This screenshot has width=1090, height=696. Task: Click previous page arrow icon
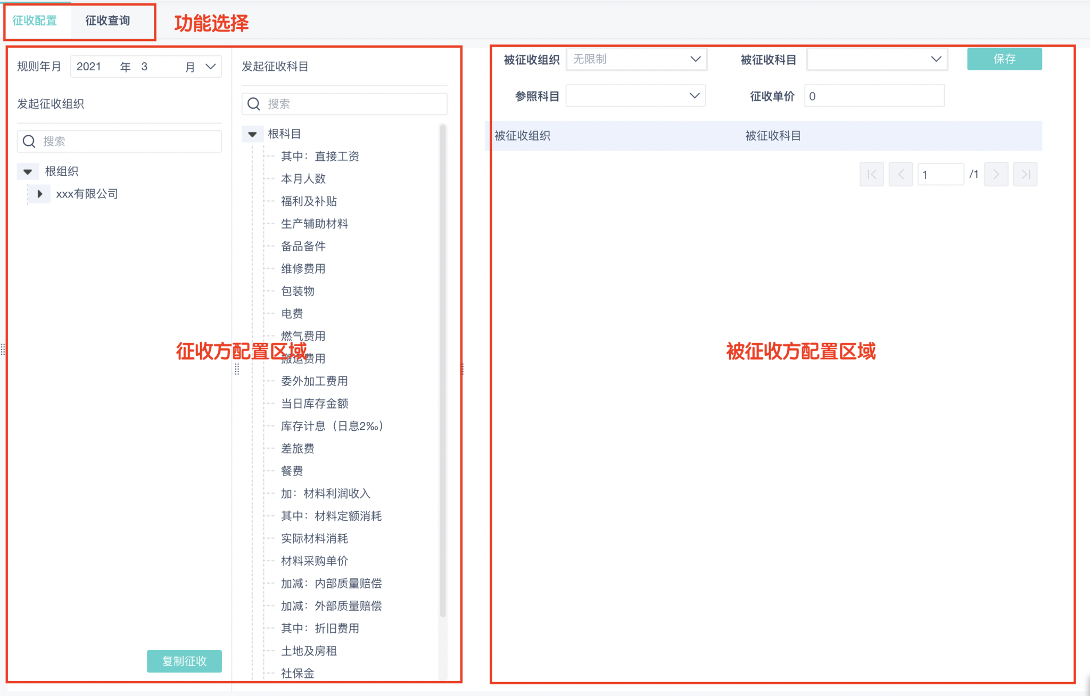(901, 174)
